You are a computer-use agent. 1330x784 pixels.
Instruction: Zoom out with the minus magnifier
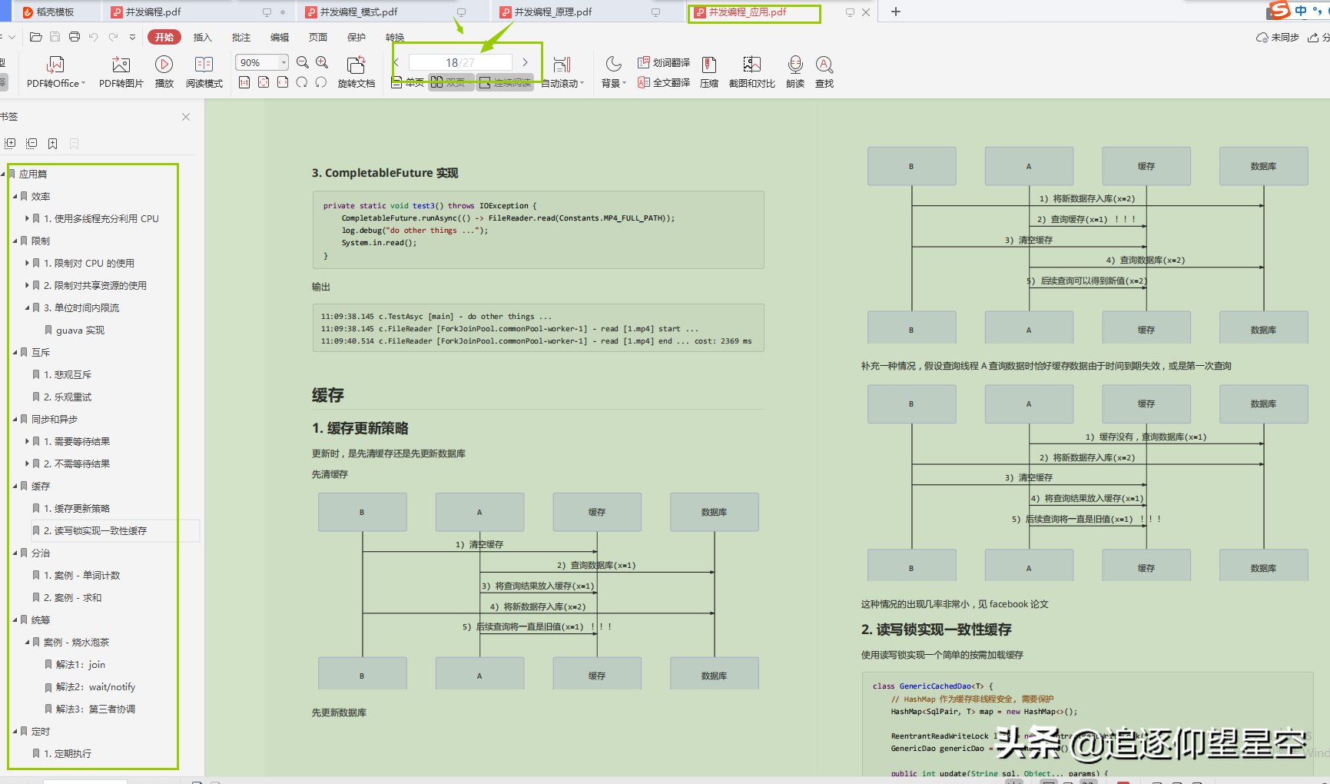[302, 62]
